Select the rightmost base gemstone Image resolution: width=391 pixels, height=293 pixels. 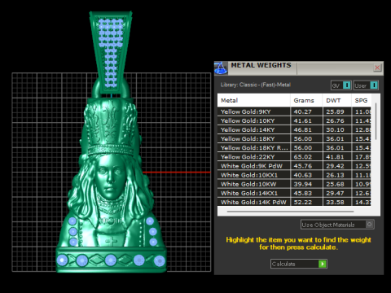coord(160,261)
